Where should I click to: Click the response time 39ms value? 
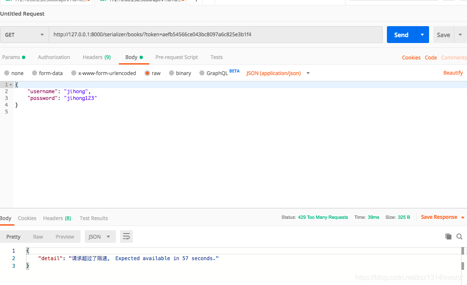(x=373, y=217)
